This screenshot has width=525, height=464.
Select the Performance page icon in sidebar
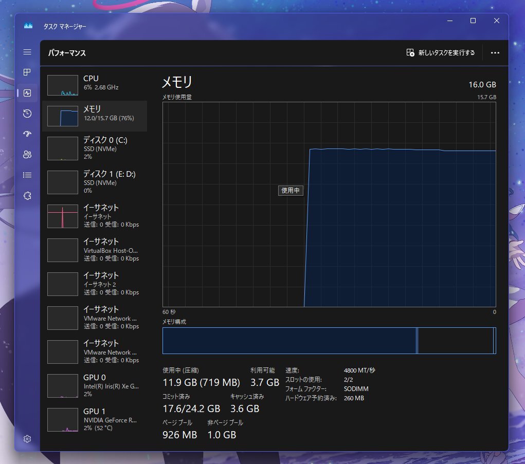(x=27, y=93)
